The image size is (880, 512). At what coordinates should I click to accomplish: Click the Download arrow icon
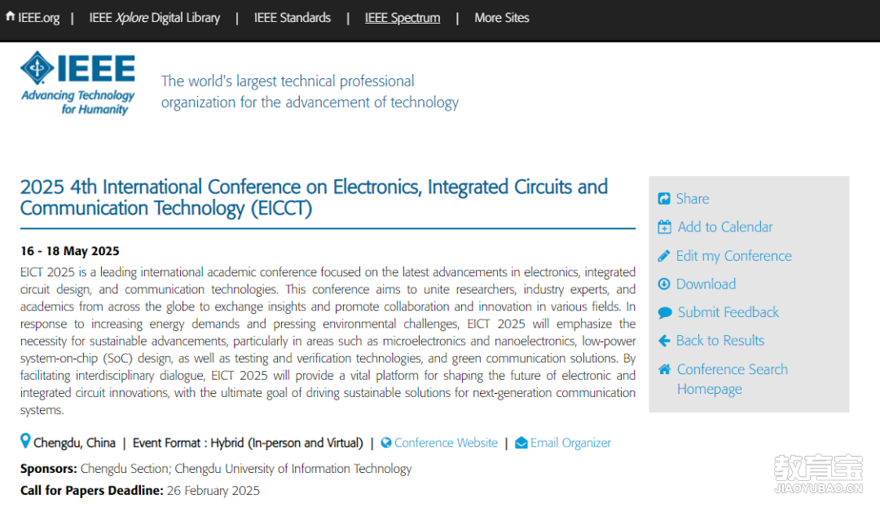coord(664,285)
